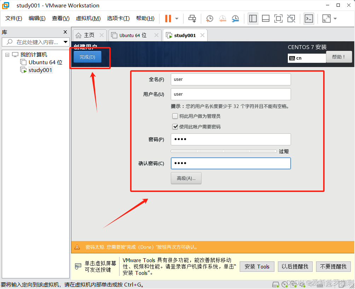Select 我的计算机 in the library tree

click(x=34, y=55)
